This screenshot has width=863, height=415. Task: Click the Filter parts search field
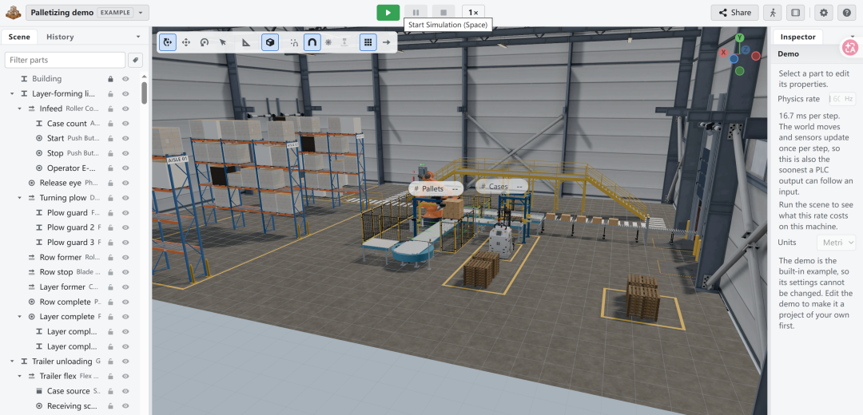click(65, 60)
